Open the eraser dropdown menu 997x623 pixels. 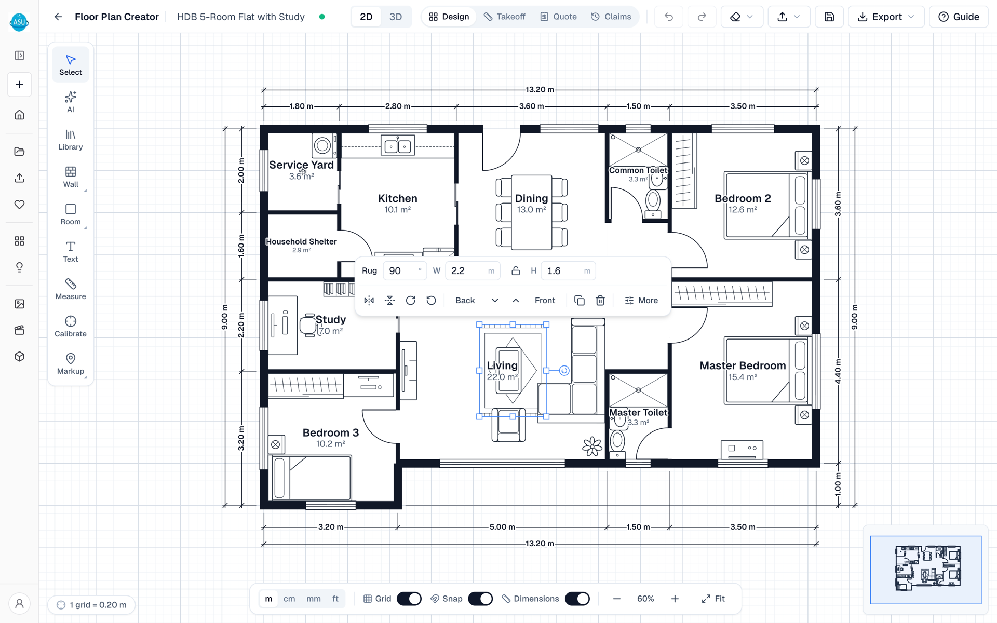742,17
